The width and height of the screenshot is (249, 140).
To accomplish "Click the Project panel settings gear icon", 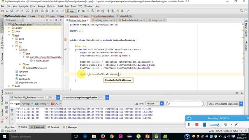I will coord(56,20).
